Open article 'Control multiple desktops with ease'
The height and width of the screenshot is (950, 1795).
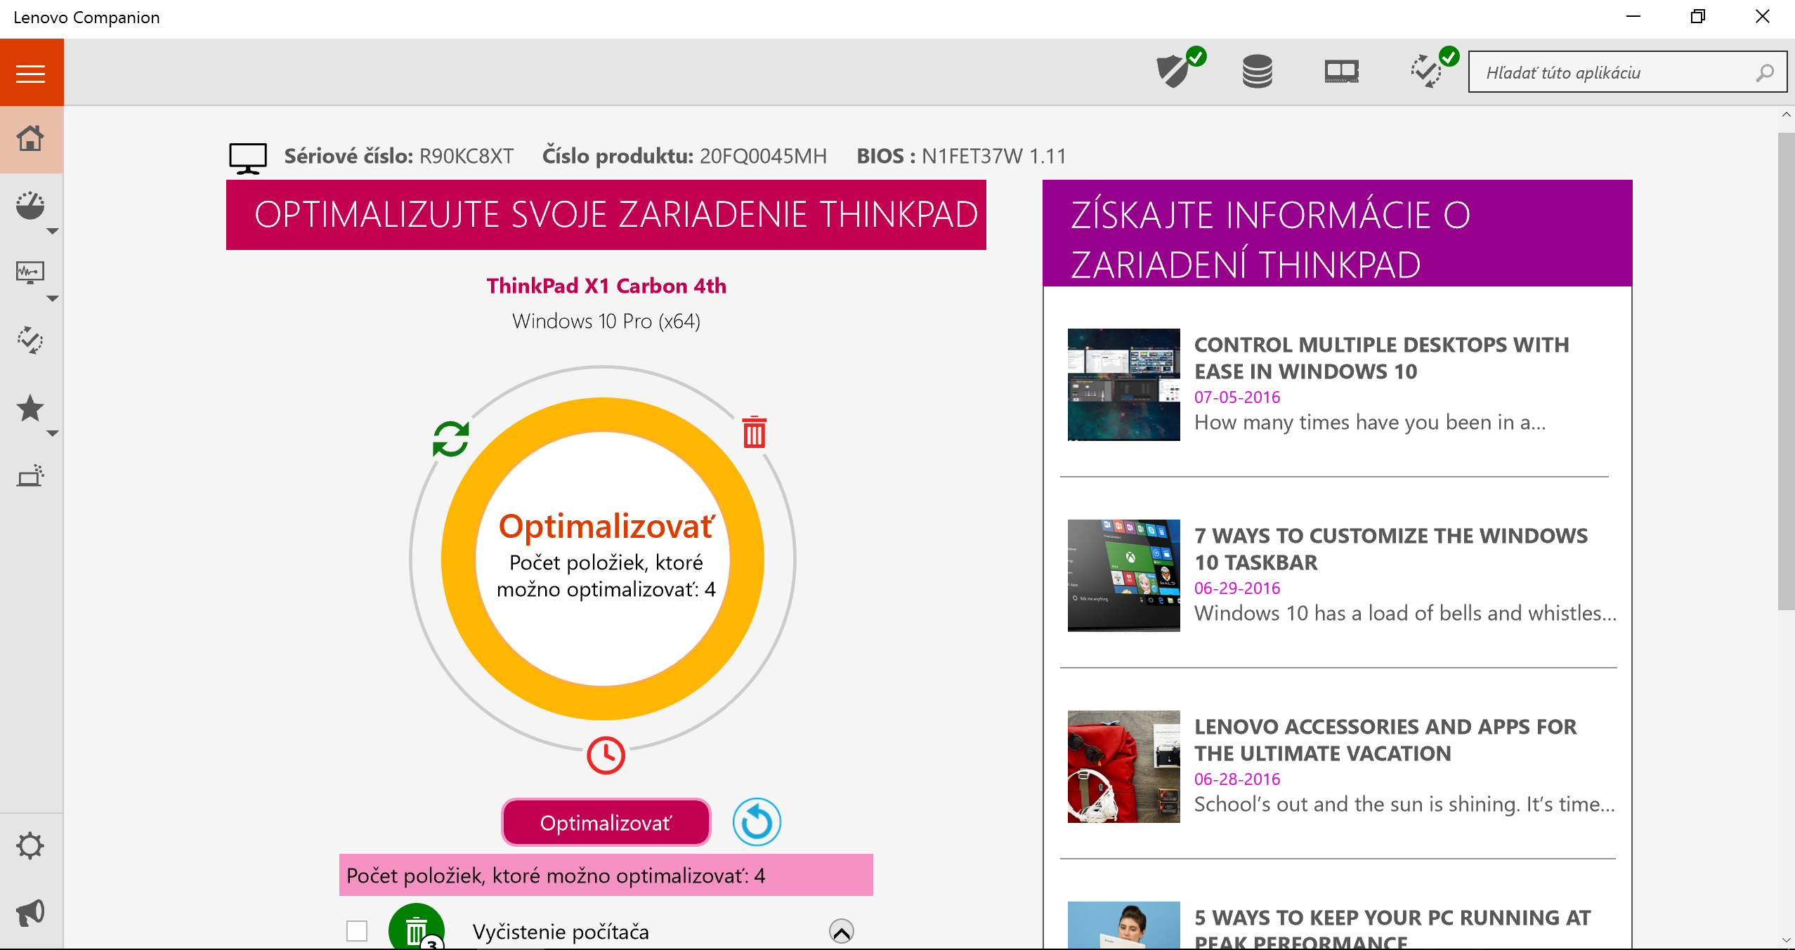1381,358
